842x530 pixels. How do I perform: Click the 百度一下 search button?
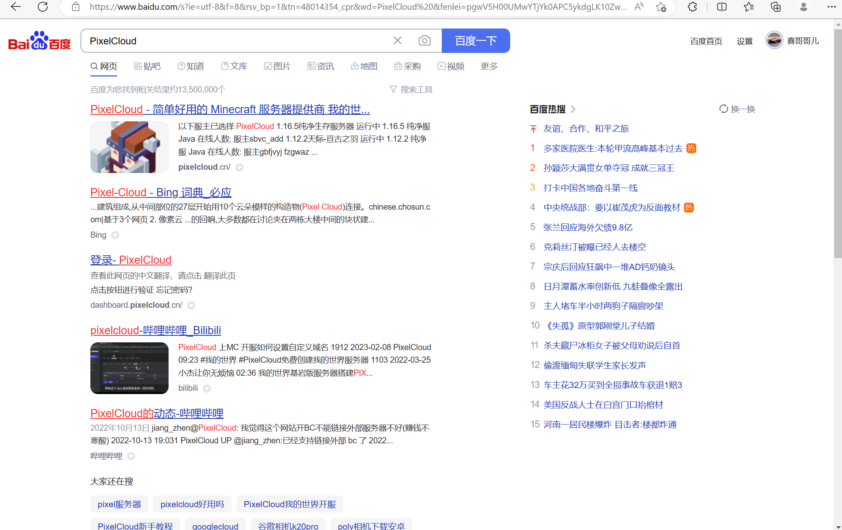click(x=476, y=40)
